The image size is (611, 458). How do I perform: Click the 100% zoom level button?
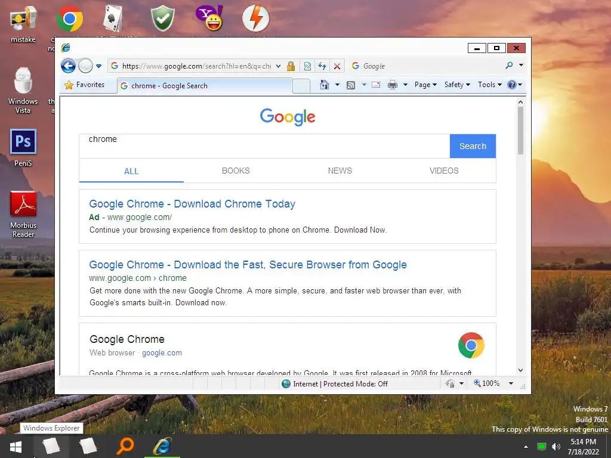(486, 383)
